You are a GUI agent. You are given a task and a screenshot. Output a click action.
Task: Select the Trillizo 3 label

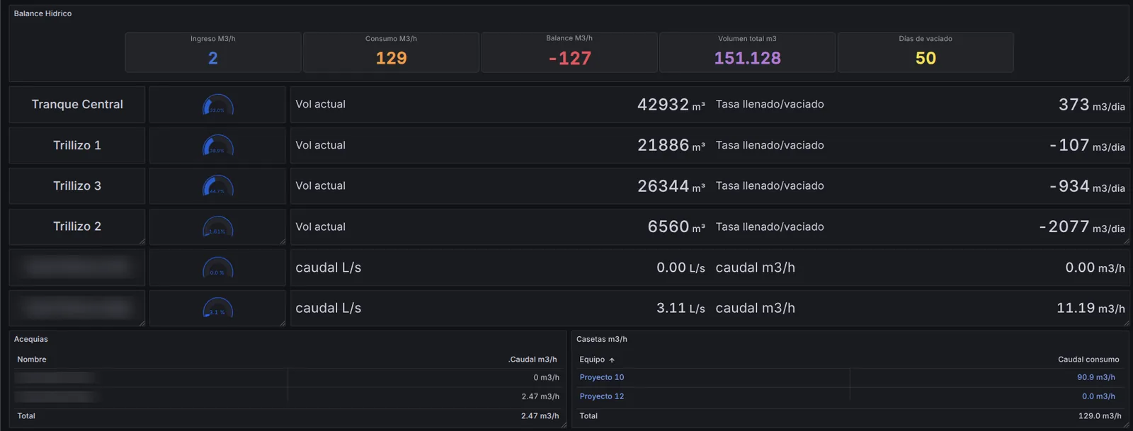coord(77,185)
